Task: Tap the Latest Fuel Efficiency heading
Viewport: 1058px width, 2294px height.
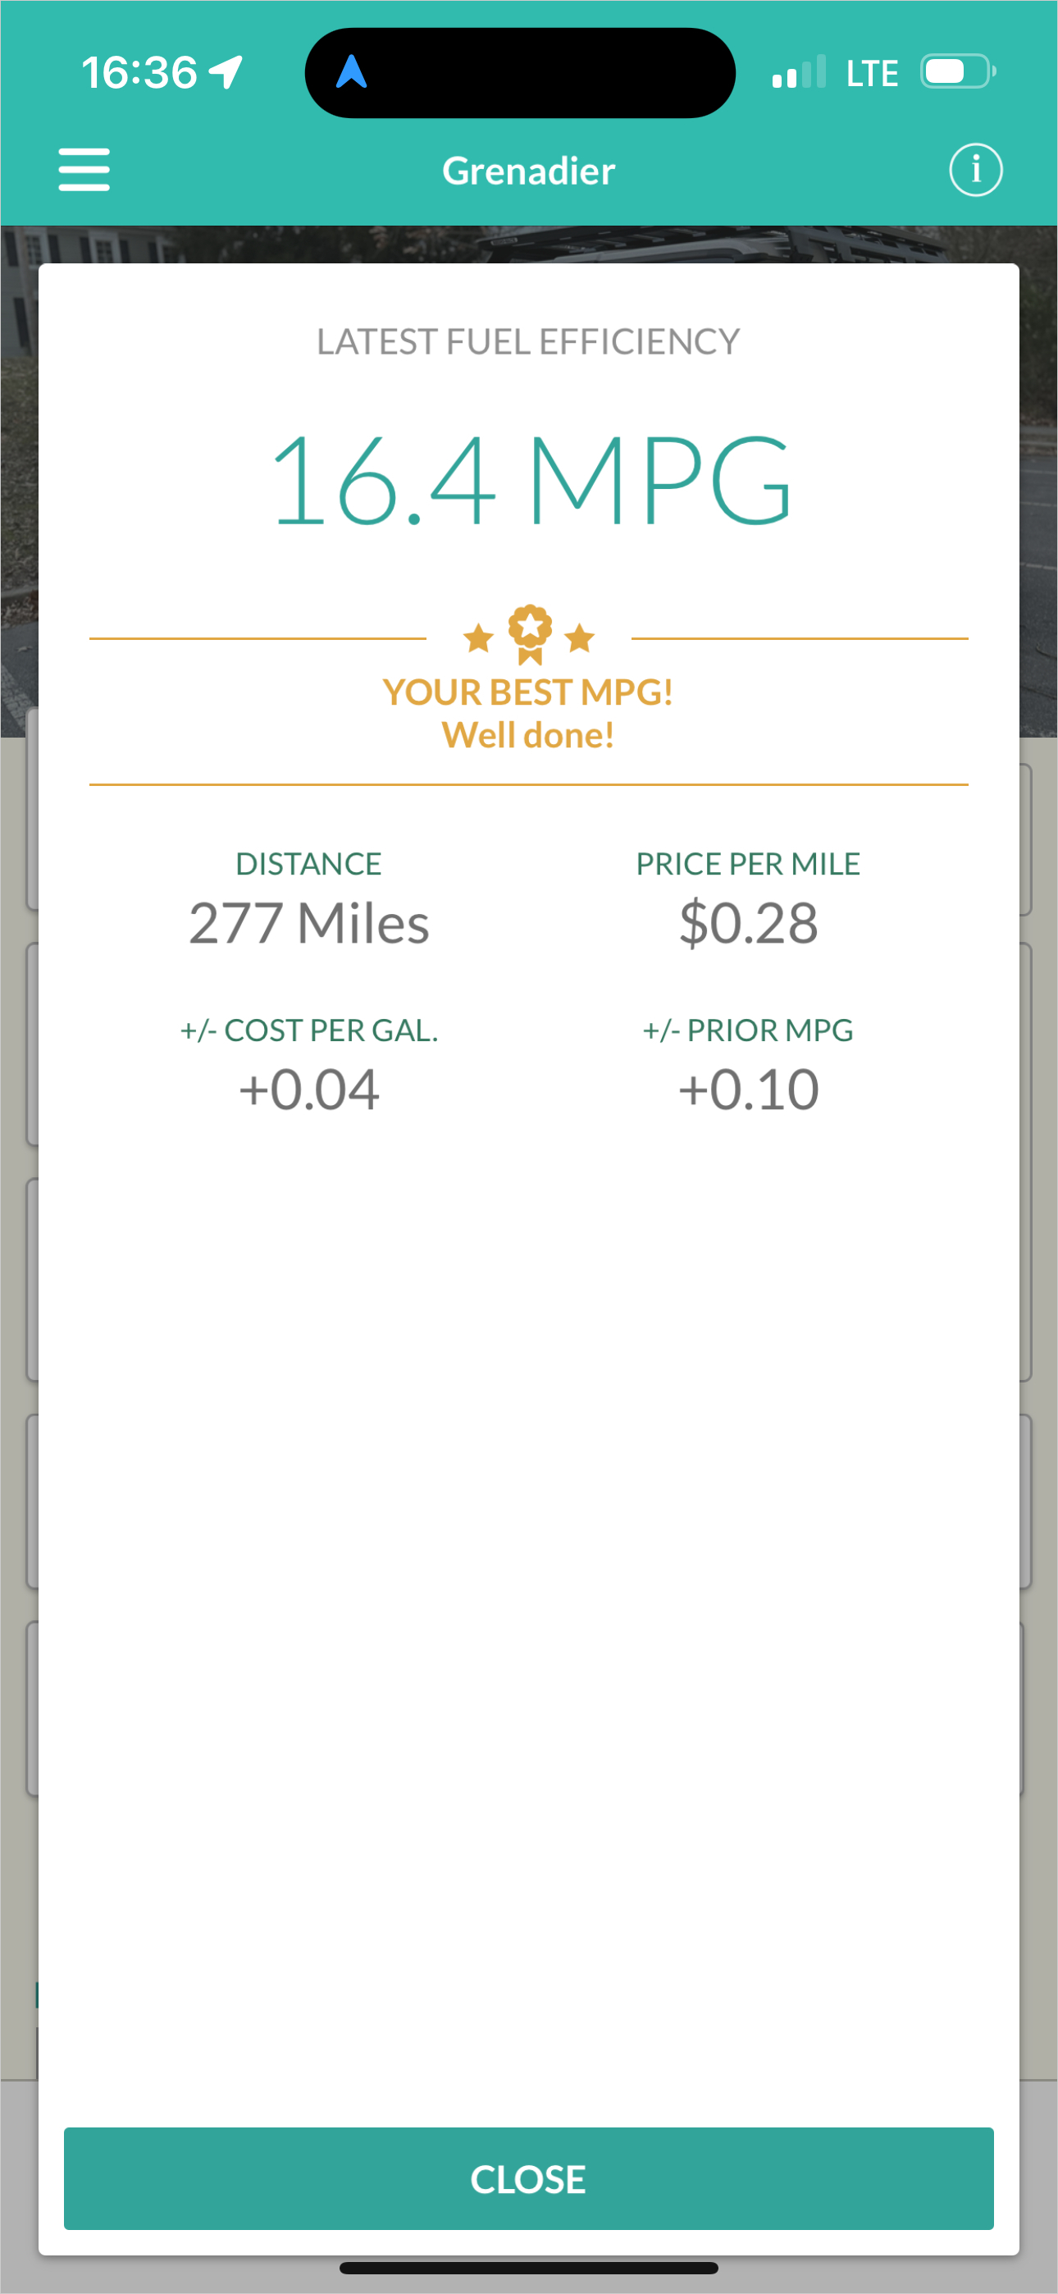Action: (529, 342)
